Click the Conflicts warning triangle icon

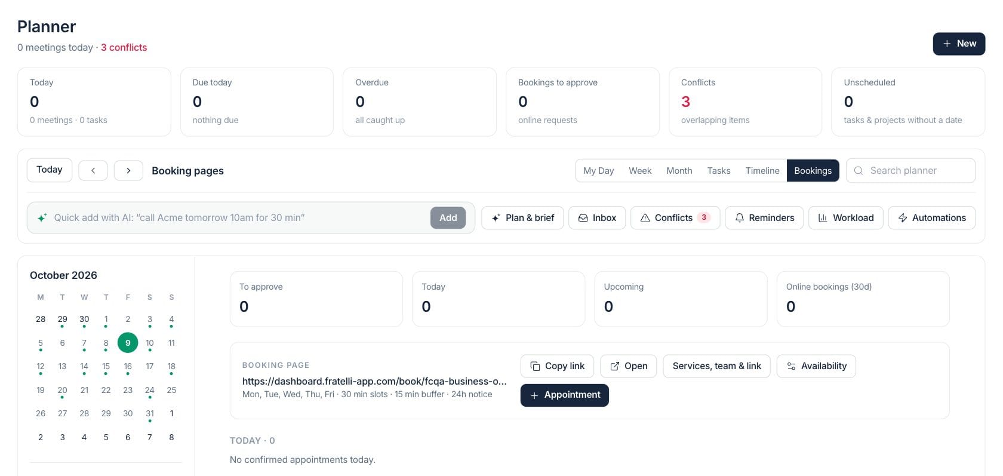click(645, 218)
